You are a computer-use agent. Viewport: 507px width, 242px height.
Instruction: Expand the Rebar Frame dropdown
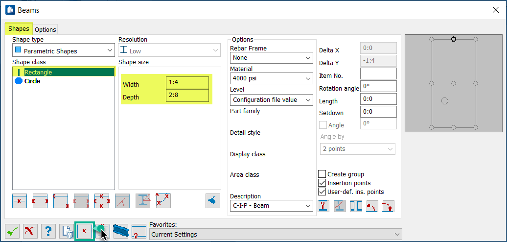coord(271,58)
